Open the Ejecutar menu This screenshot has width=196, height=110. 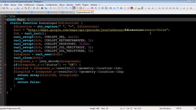pyautogui.click(x=70, y=5)
